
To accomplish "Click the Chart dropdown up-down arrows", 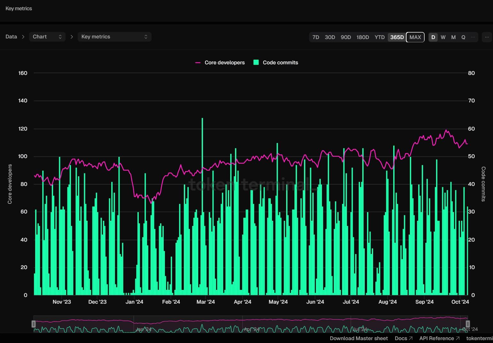I will [60, 37].
